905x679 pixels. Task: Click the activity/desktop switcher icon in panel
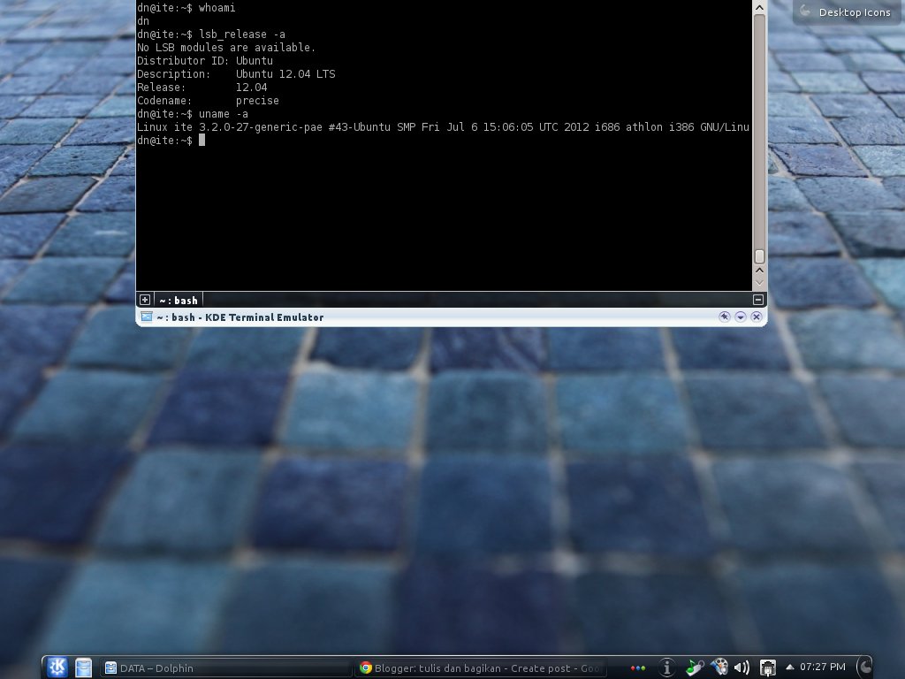(84, 668)
